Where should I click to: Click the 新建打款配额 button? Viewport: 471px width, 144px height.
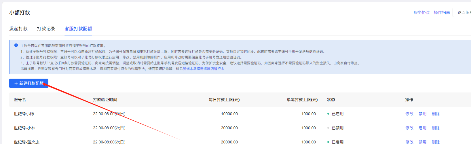pyautogui.click(x=29, y=83)
